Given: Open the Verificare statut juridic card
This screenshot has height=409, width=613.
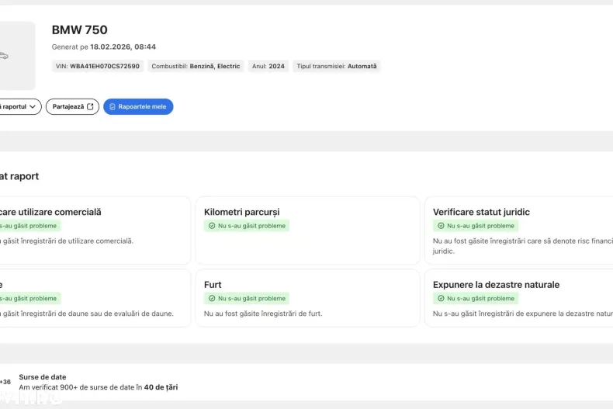Looking at the screenshot, I should point(519,230).
